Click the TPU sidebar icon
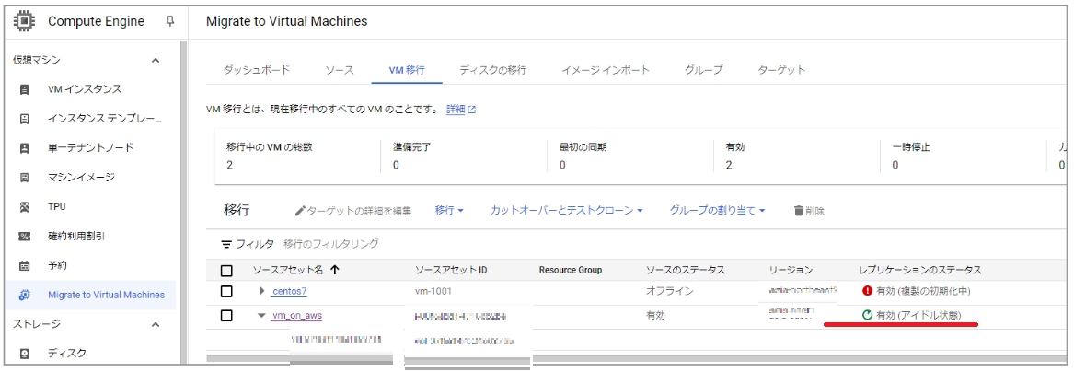Viewport: 1074px width, 372px height. [x=25, y=207]
